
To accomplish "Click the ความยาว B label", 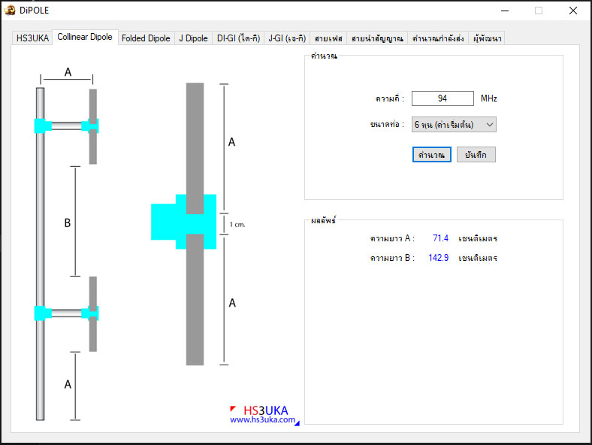I will [392, 258].
